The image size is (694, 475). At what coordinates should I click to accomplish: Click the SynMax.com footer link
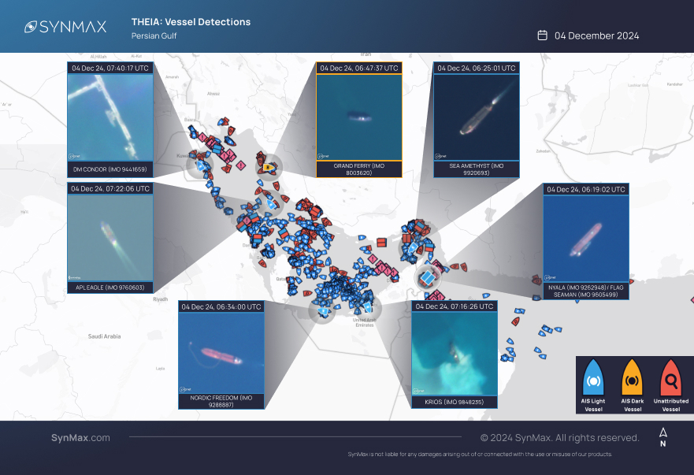[x=80, y=438]
